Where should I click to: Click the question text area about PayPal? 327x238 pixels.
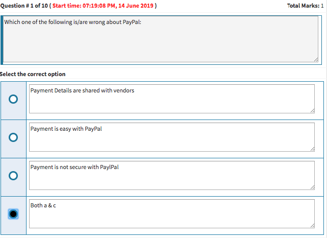pyautogui.click(x=161, y=40)
